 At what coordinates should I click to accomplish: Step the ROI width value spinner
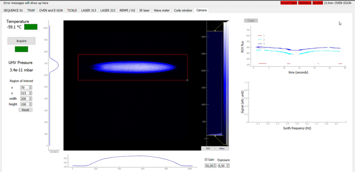[x=31, y=98]
